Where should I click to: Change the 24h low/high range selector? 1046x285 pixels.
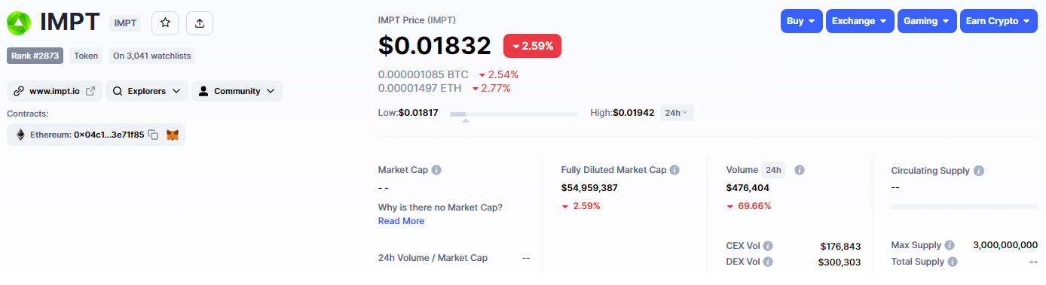click(677, 113)
